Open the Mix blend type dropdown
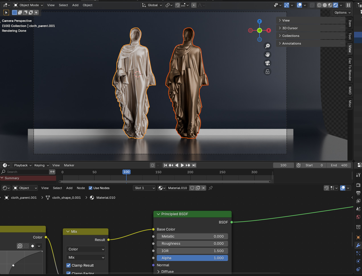362x276 pixels. click(86, 257)
